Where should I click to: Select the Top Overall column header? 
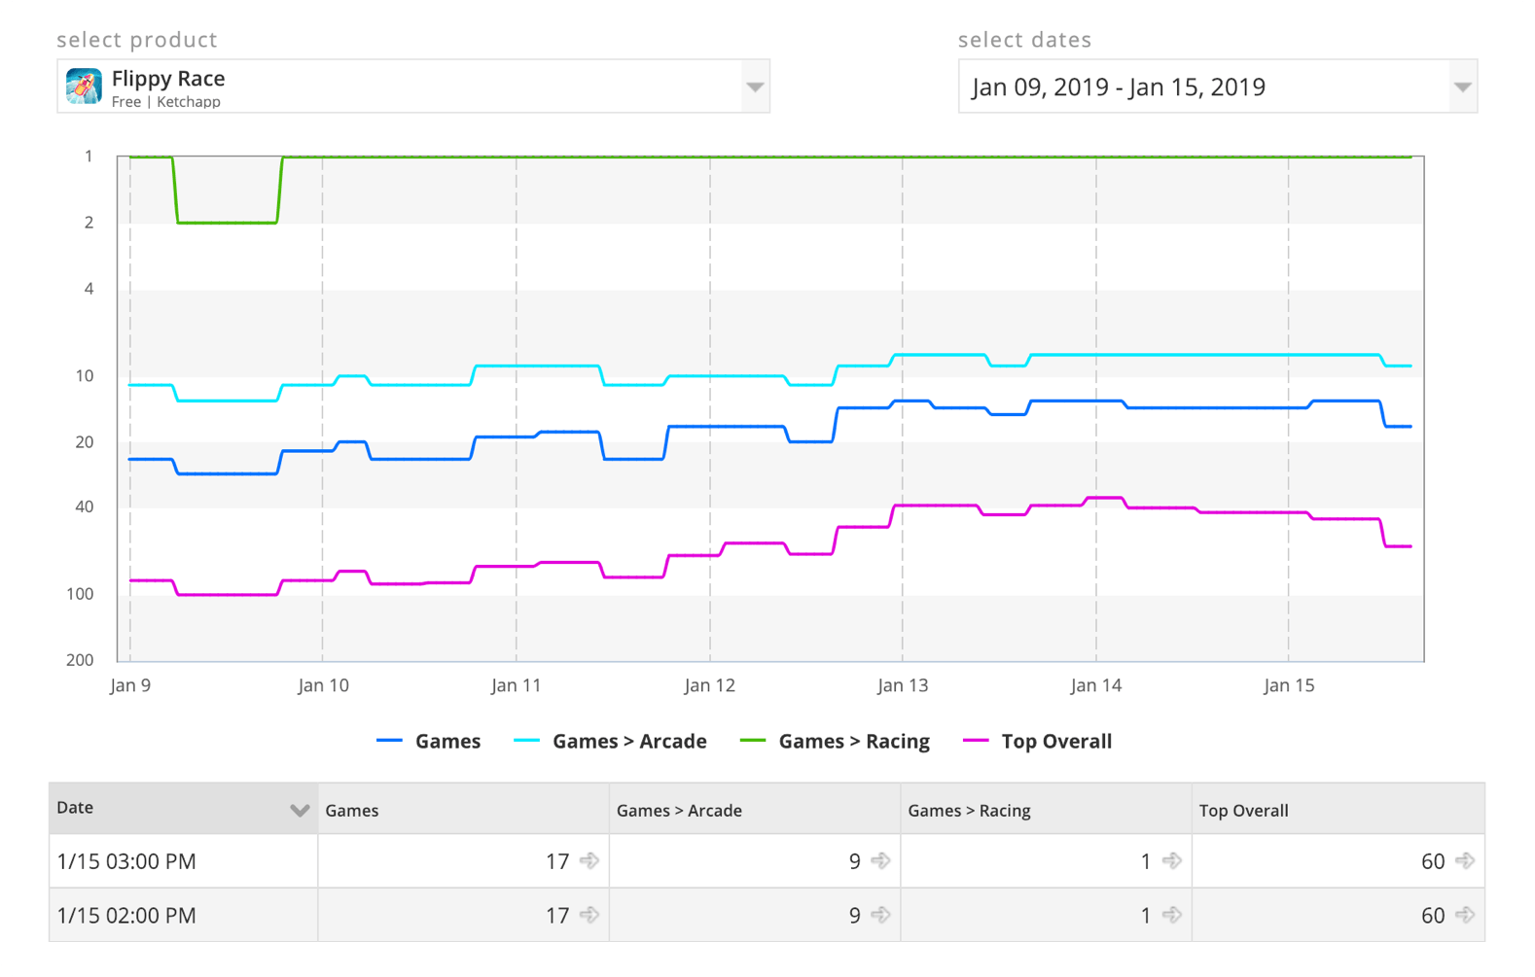1243,810
